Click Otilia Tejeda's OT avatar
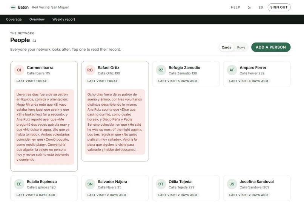This screenshot has width=304, height=202. click(x=161, y=184)
